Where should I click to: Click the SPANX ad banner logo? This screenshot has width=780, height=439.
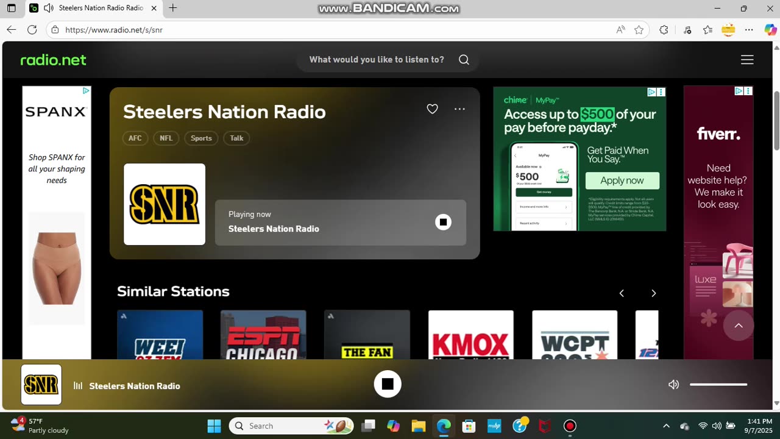(x=56, y=112)
